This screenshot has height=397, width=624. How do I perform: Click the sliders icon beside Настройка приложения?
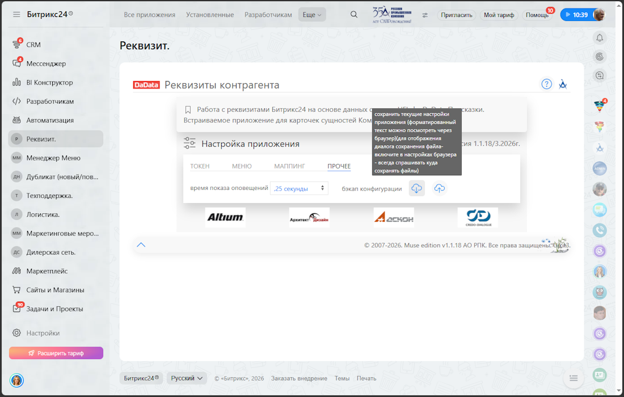[189, 143]
